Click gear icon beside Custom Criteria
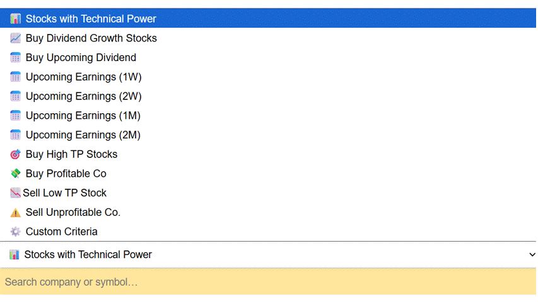The image size is (538, 302). [16, 232]
